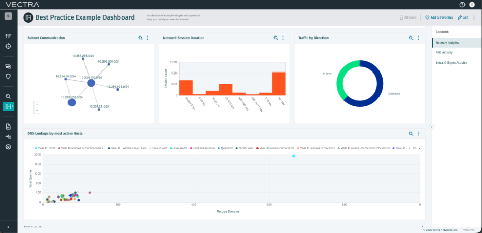Click the dashboard layout icon beside title

click(28, 17)
